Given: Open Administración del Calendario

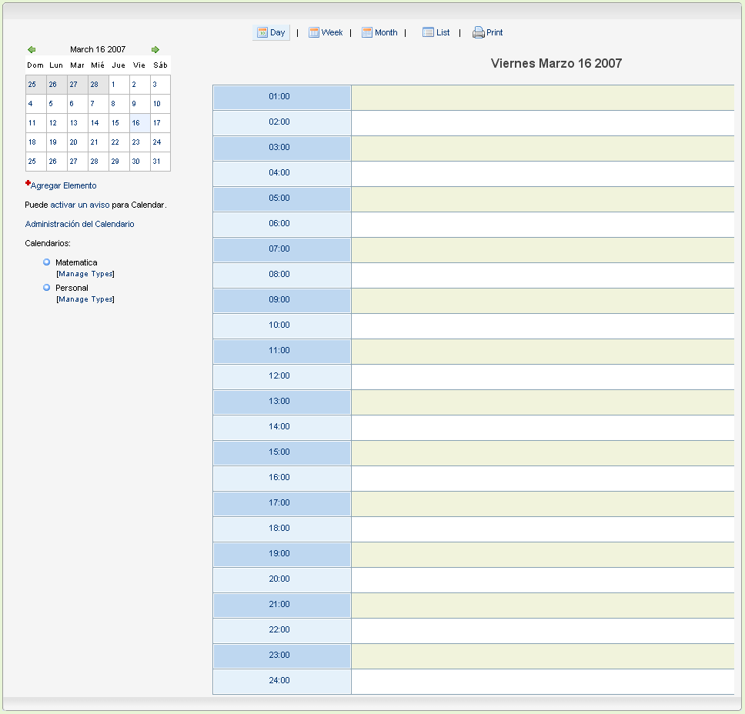Looking at the screenshot, I should click(80, 224).
